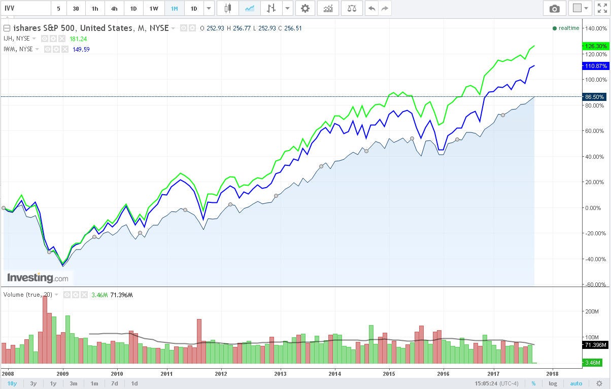Open format settings for ishares S&P 500
Image resolution: width=611 pixels, height=389 pixels.
coord(192,28)
